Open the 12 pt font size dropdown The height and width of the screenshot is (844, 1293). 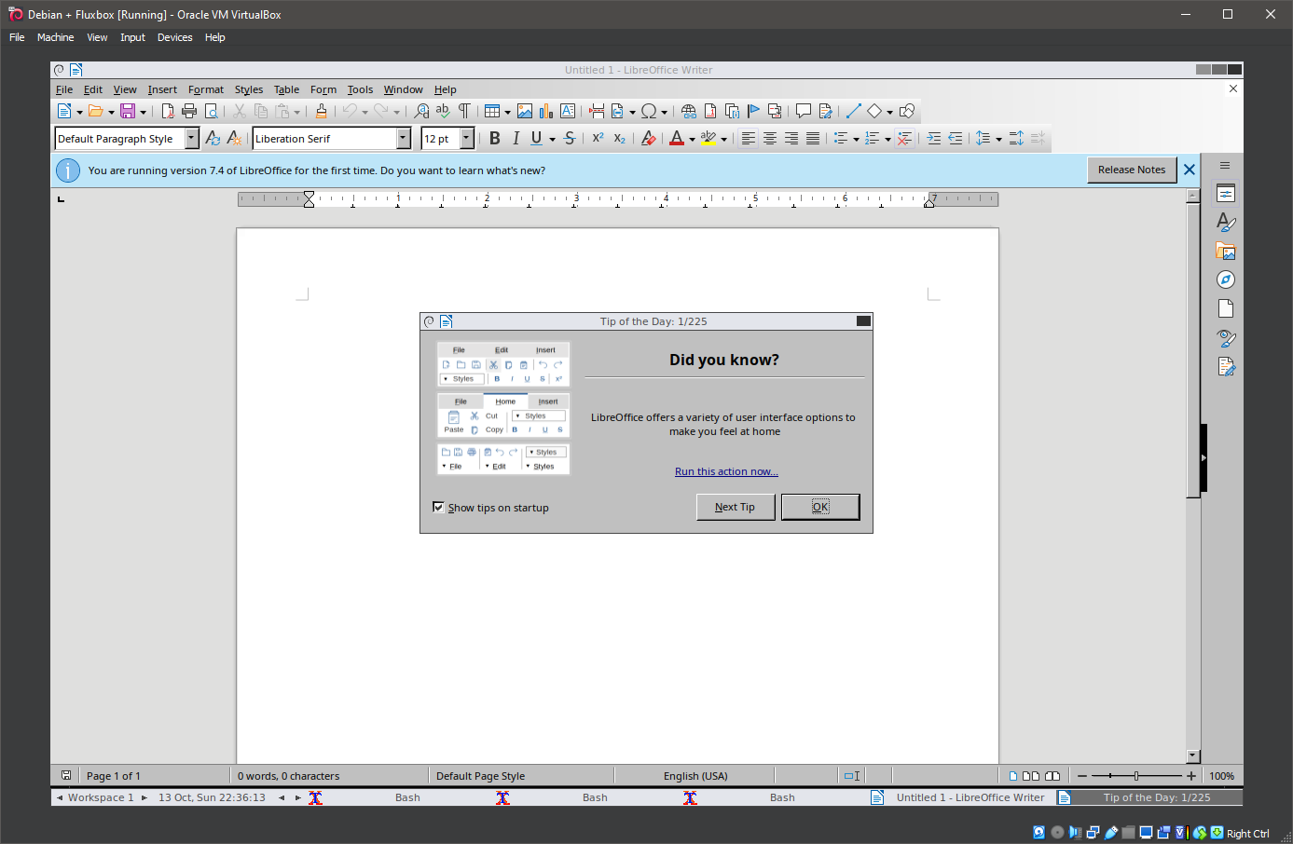pos(467,139)
